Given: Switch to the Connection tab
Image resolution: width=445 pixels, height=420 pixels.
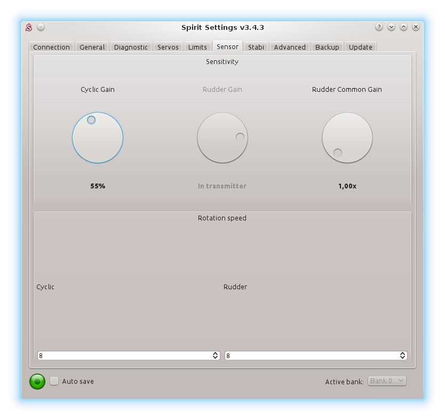Looking at the screenshot, I should pyautogui.click(x=51, y=47).
